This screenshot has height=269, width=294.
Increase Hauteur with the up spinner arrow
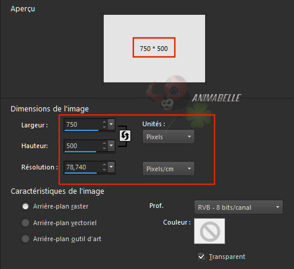pyautogui.click(x=104, y=143)
